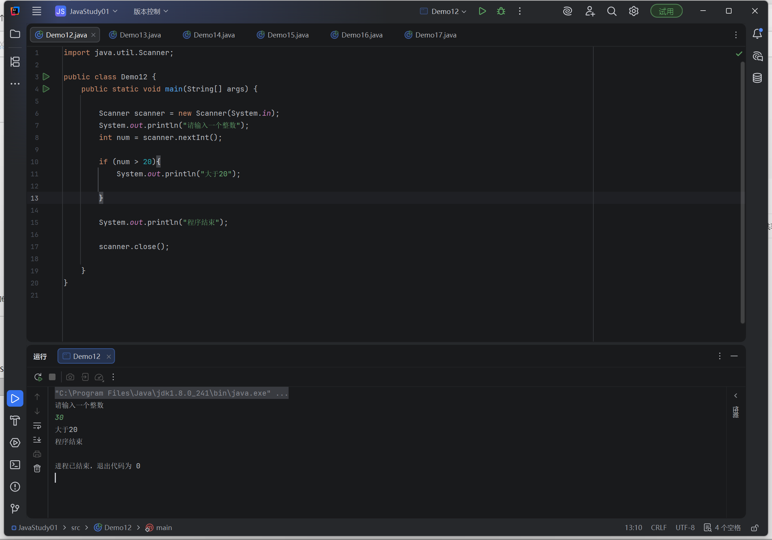
Task: Expand the Demo12 run configuration dropdown
Action: click(444, 11)
